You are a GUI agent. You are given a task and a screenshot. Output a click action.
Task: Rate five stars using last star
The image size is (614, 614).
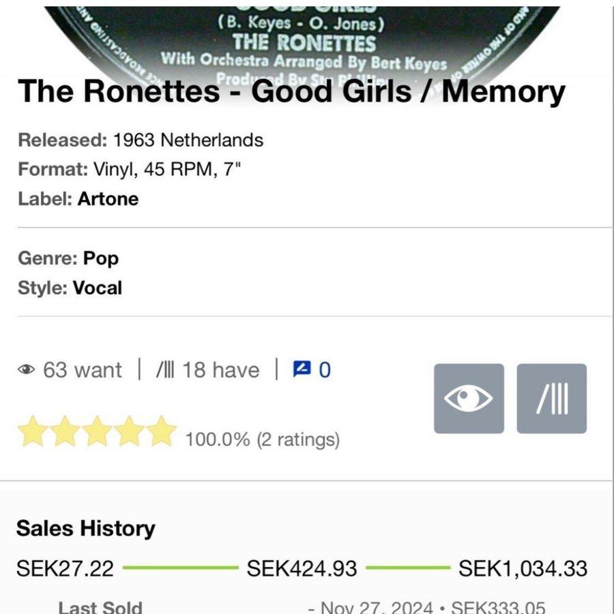pyautogui.click(x=162, y=432)
